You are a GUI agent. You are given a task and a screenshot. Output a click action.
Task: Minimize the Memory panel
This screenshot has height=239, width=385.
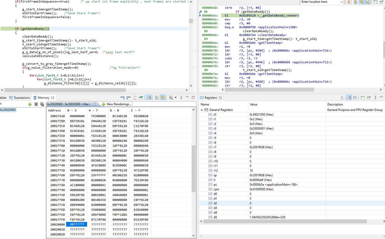(187, 97)
